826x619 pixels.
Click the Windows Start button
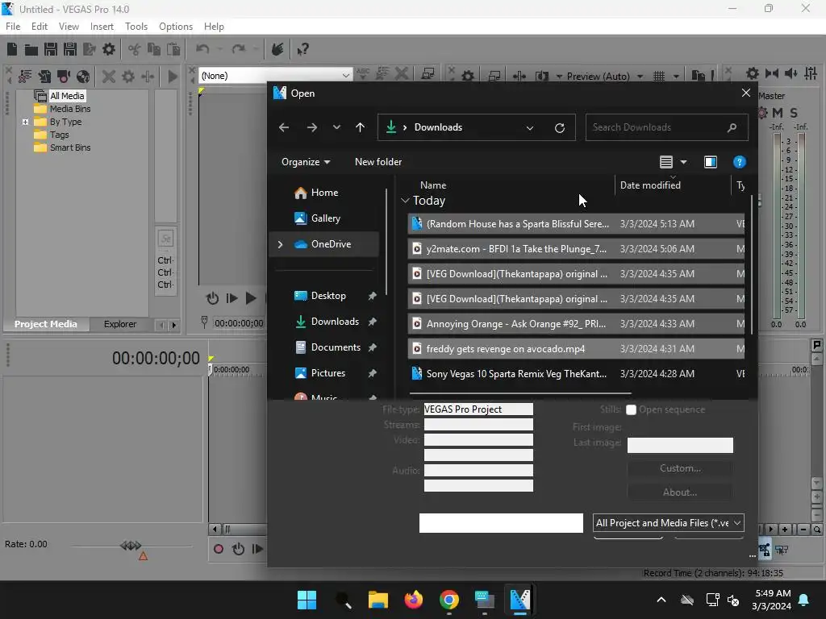307,600
